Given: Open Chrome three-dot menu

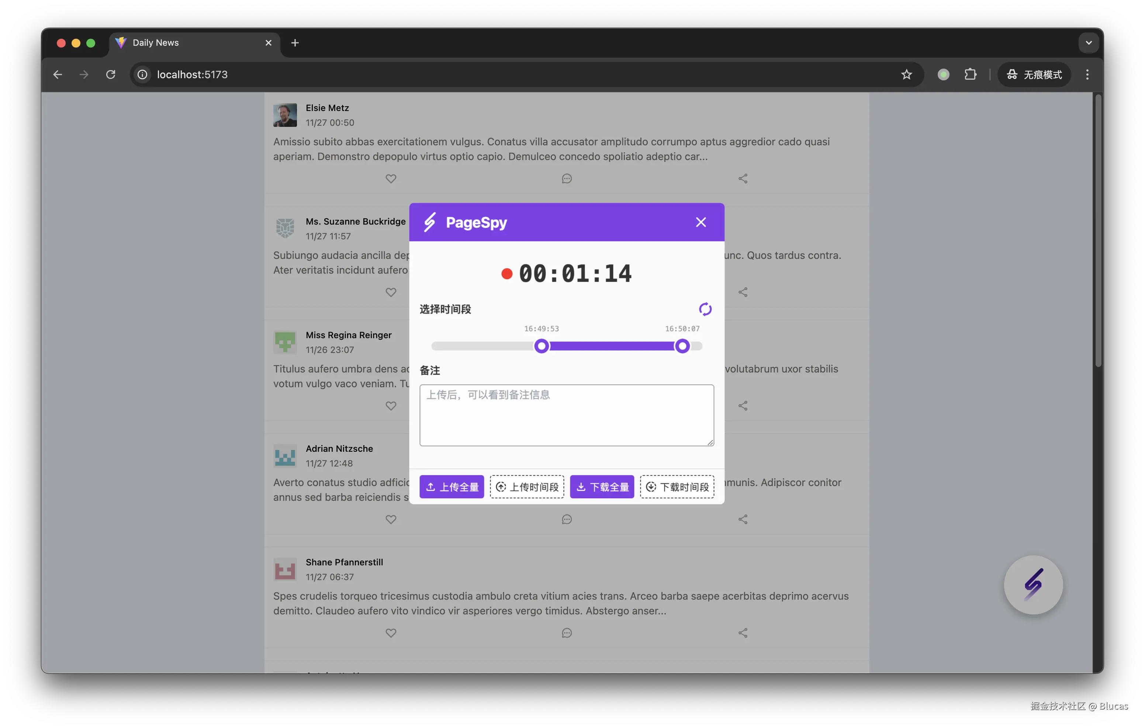Looking at the screenshot, I should tap(1087, 74).
